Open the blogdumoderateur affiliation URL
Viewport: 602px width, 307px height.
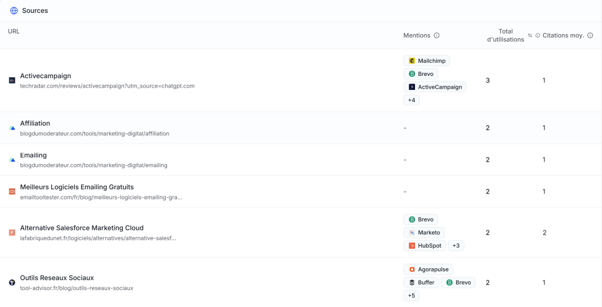pos(95,134)
